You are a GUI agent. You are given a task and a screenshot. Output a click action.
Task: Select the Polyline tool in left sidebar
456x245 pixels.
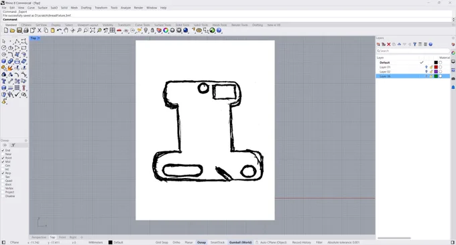pos(17,42)
